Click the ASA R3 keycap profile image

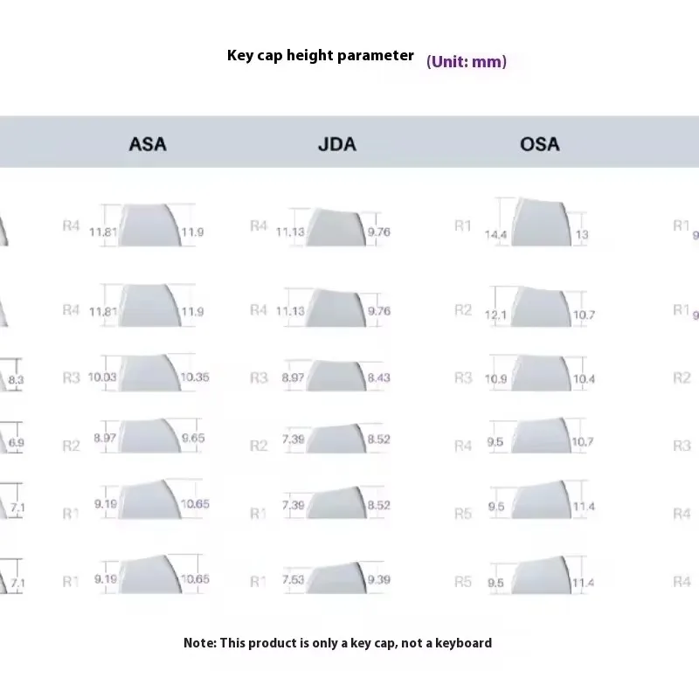pyautogui.click(x=148, y=373)
